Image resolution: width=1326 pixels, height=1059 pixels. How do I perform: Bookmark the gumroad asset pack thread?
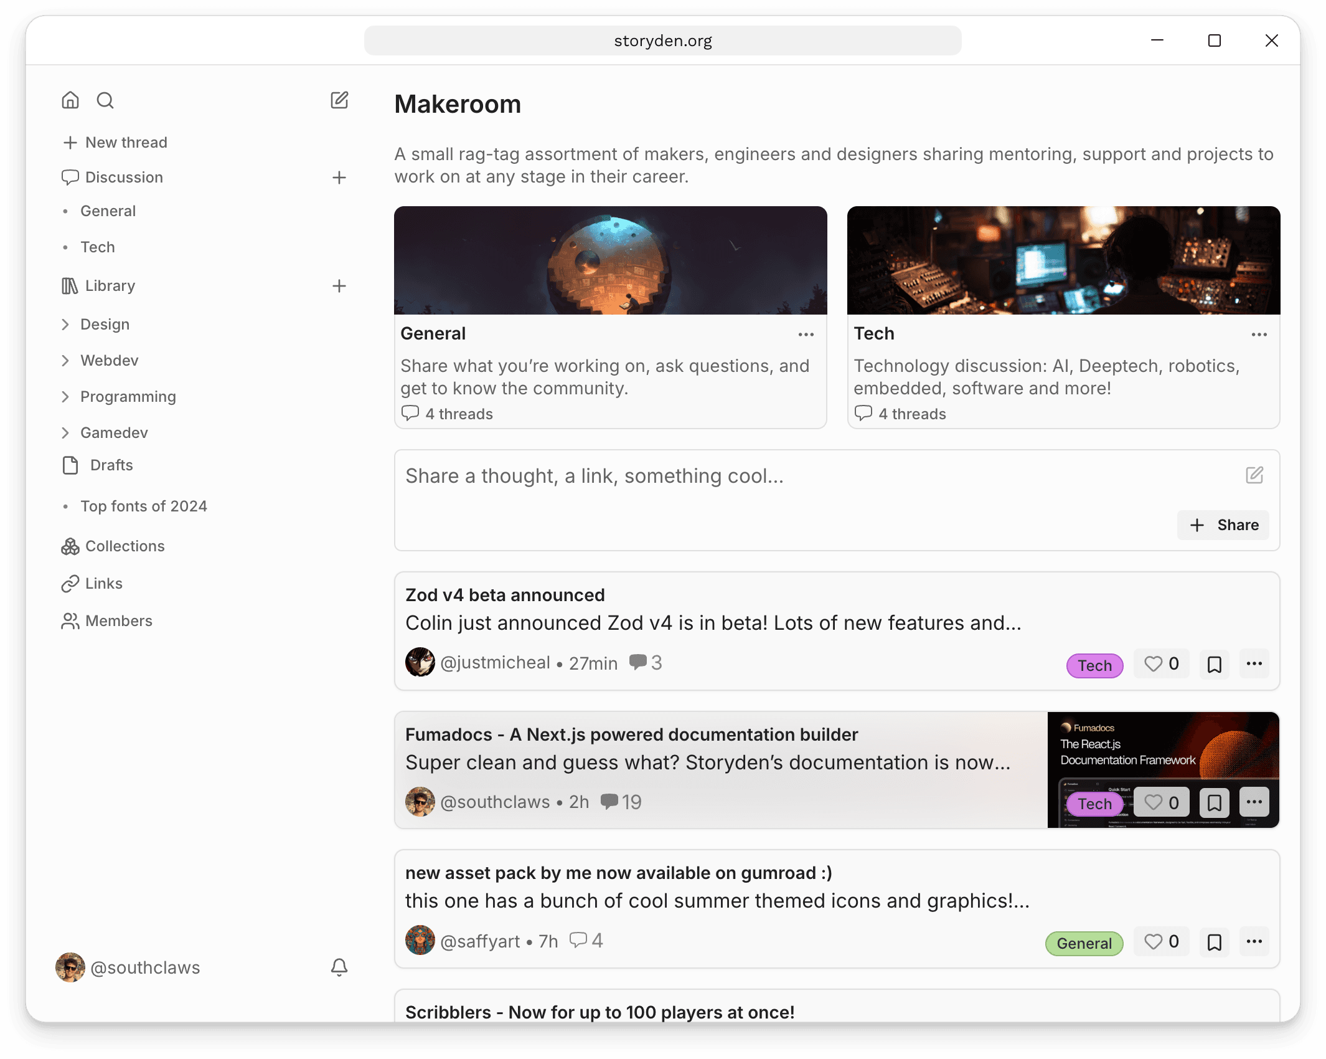click(1214, 942)
